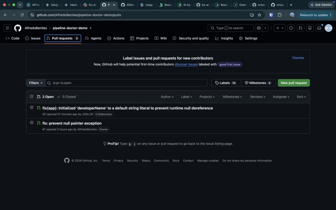Click the Ask Gemini button
This screenshot has width=336, height=210.
[321, 5]
